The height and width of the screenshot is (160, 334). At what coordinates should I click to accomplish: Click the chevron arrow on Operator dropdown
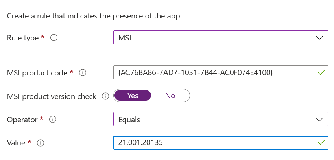coord(319,119)
